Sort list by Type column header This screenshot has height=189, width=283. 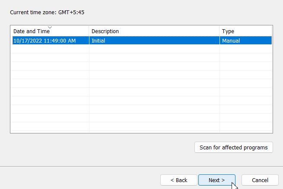coord(245,31)
